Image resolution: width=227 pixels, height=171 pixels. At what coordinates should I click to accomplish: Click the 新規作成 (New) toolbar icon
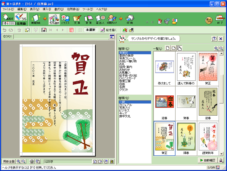click(36, 19)
